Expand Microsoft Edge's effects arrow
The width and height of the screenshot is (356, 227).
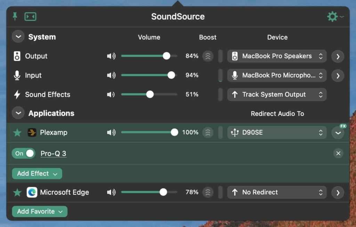[x=338, y=193]
